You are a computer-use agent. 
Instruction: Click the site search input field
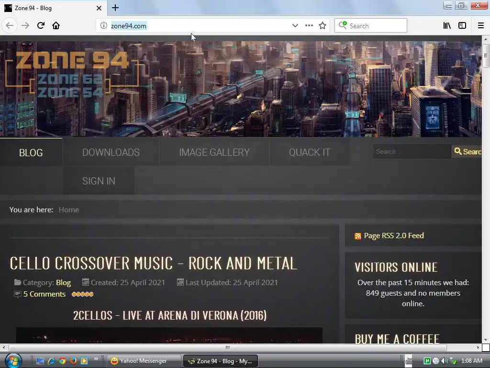tap(412, 151)
